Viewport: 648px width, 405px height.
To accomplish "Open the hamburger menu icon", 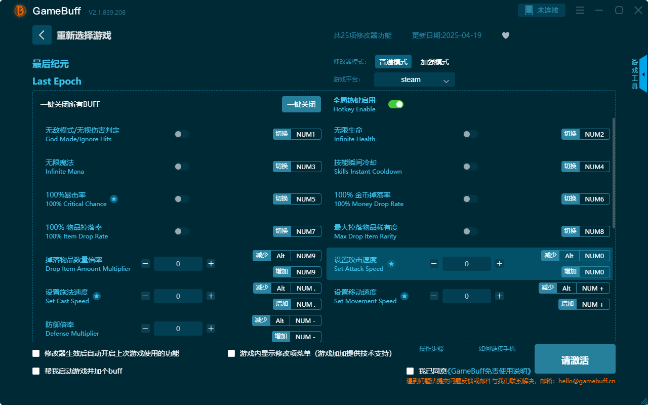I will point(580,11).
